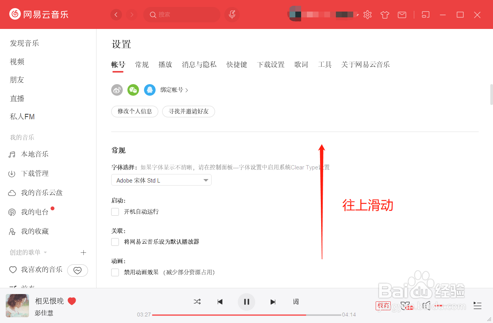Image resolution: width=493 pixels, height=323 pixels.
Task: Select the QQ account icon
Action: [x=150, y=90]
